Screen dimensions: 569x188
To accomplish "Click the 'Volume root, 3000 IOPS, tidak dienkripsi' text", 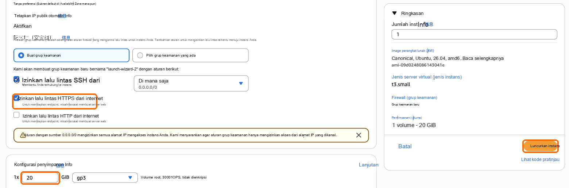I will pyautogui.click(x=174, y=177).
